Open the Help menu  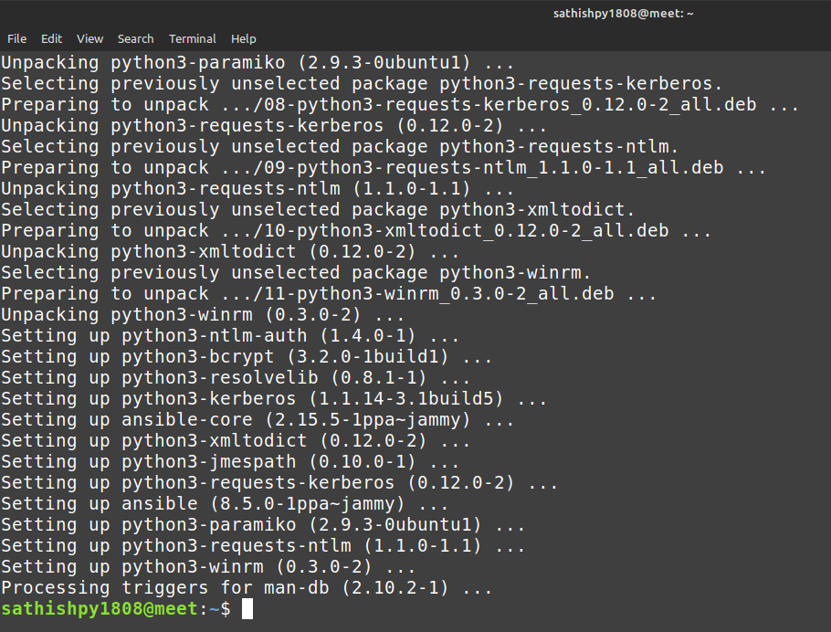click(243, 39)
